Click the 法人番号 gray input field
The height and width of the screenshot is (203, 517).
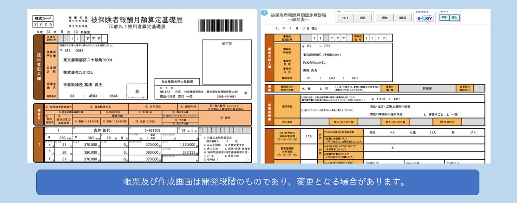point(314,122)
